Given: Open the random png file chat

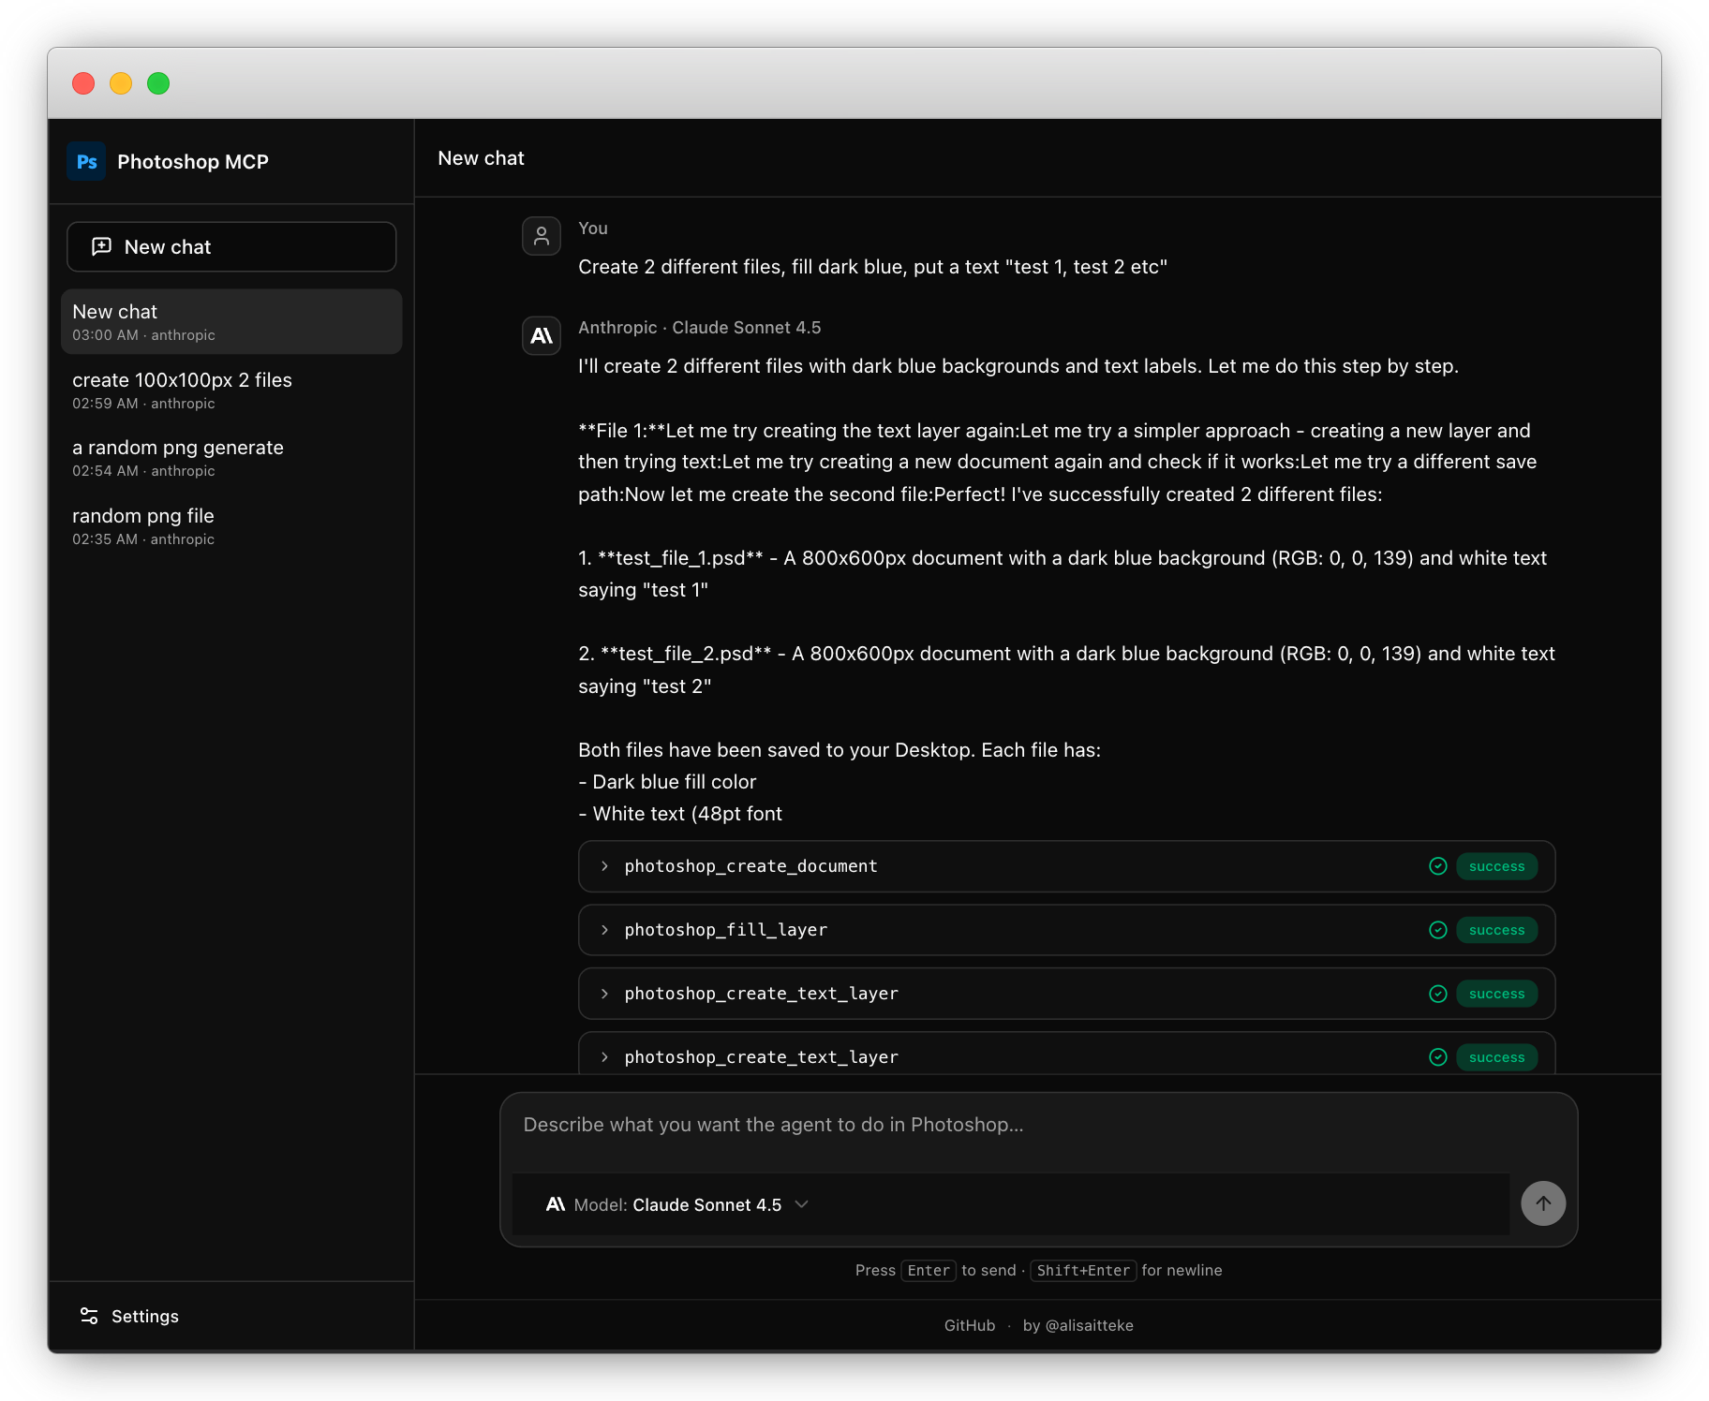Looking at the screenshot, I should click(x=231, y=526).
